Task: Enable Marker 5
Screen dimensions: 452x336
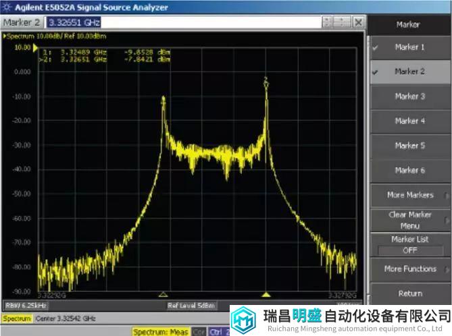Action: pos(410,146)
